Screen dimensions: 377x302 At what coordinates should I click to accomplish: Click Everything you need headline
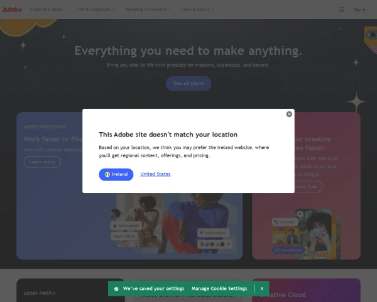188,51
